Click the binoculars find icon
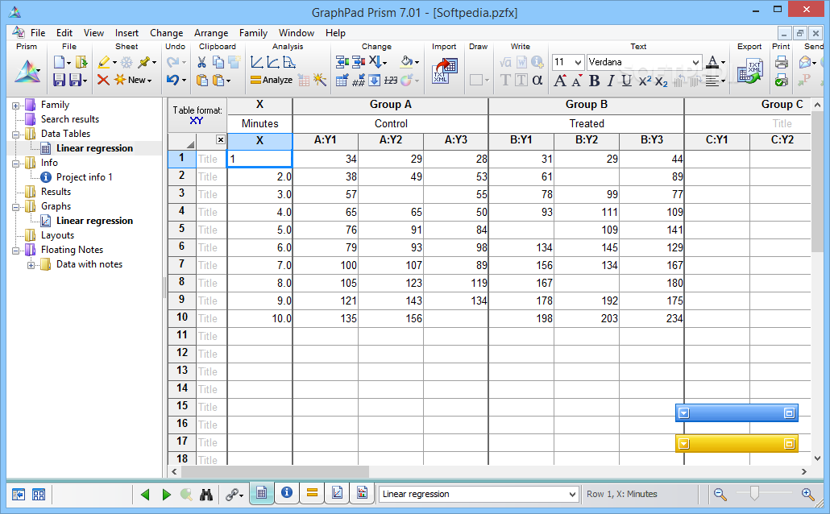 tap(206, 495)
